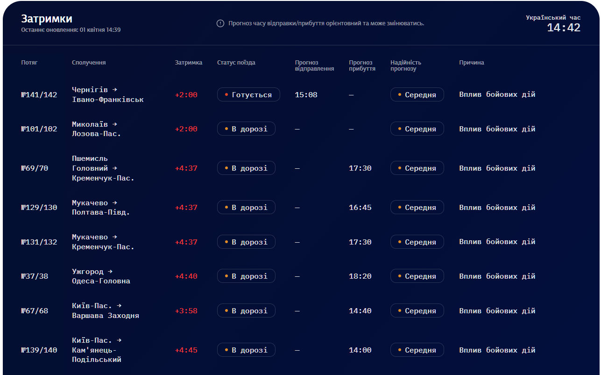The width and height of the screenshot is (601, 375).
Task: Click the red dot in the Готується status
Action: point(226,94)
